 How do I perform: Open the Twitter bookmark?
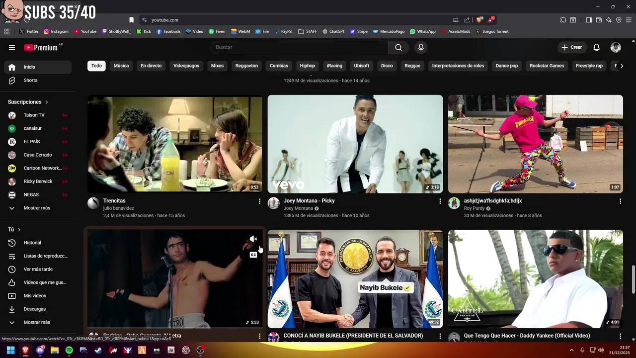[28, 31]
